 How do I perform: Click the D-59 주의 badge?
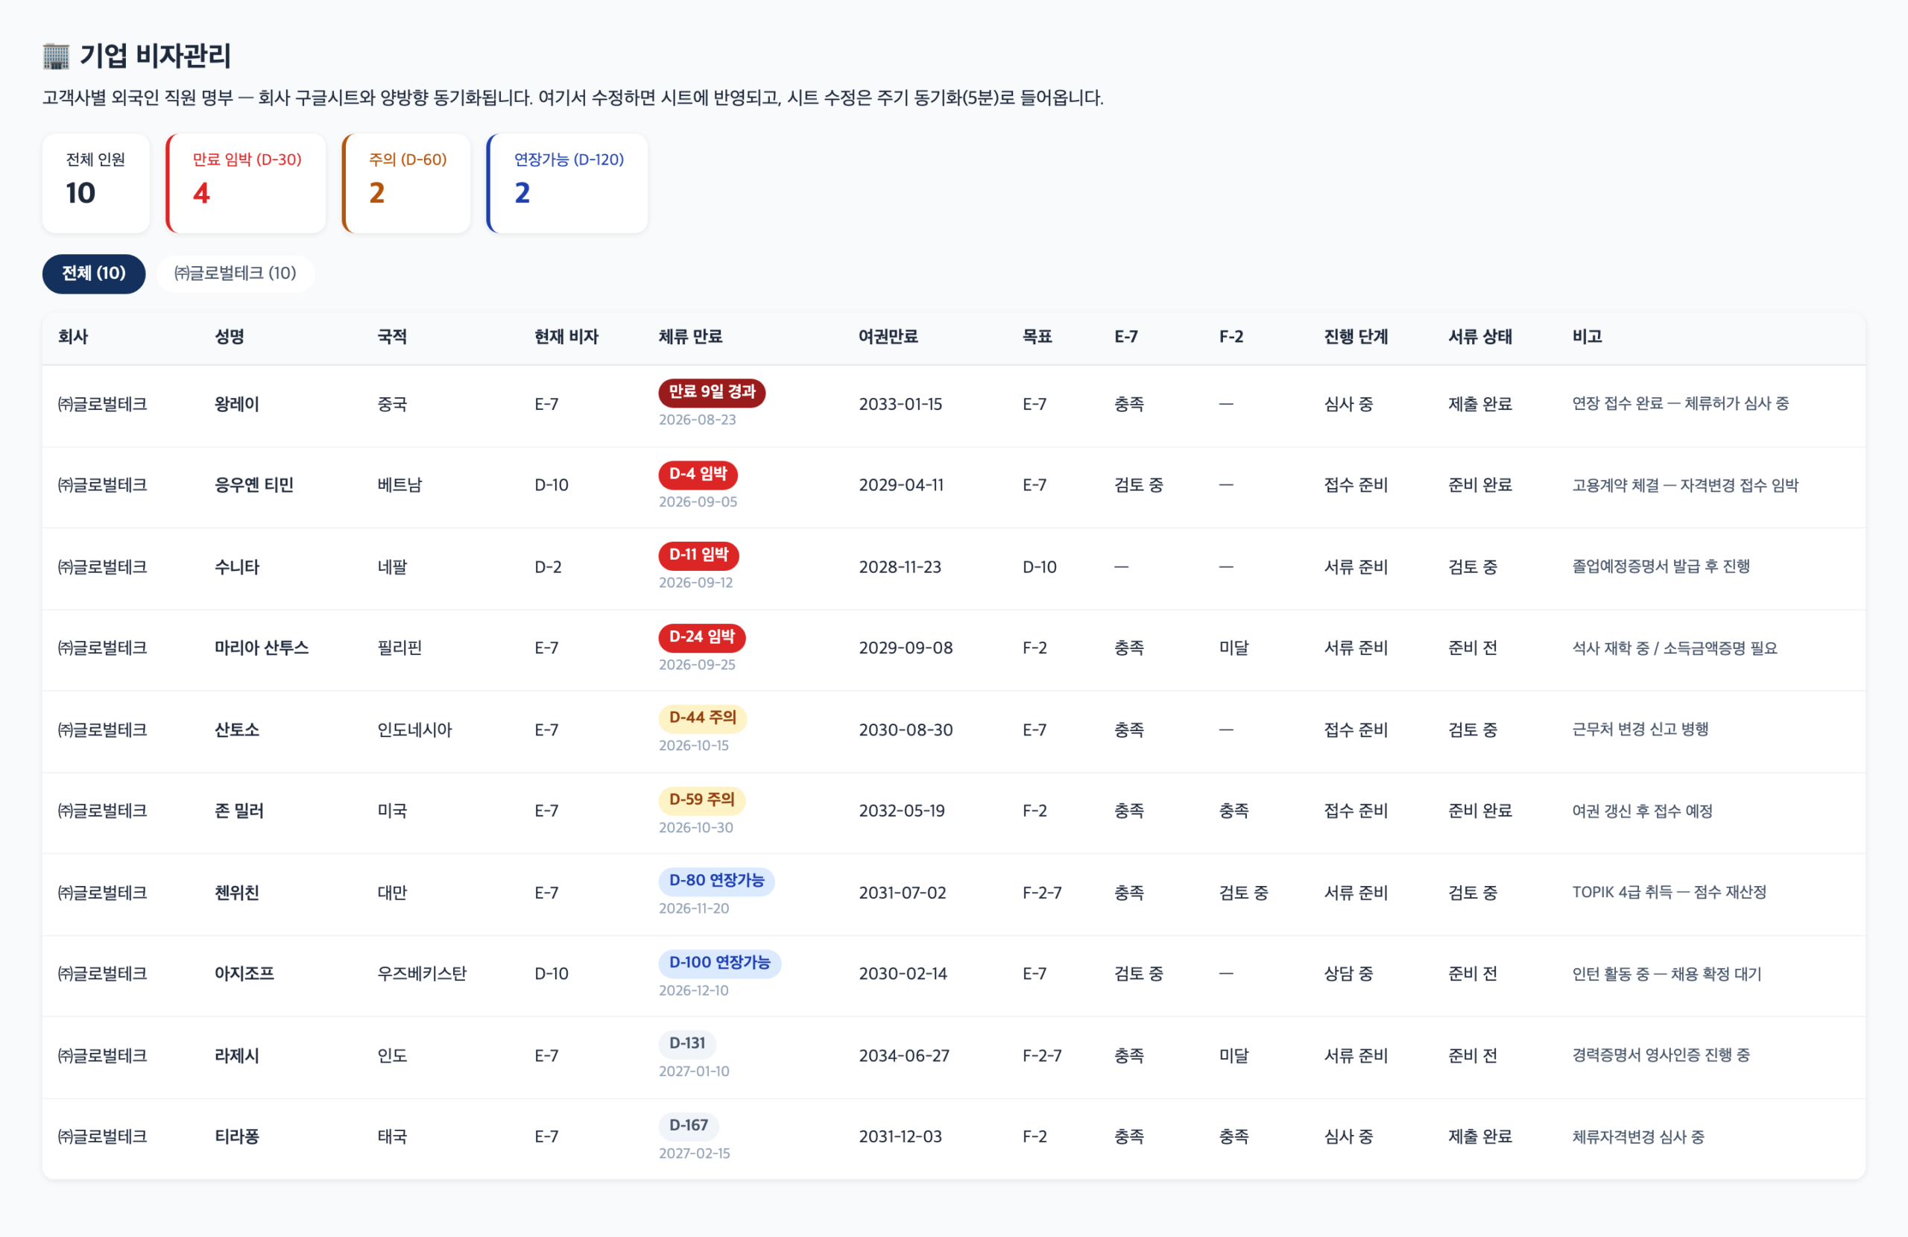pos(701,800)
